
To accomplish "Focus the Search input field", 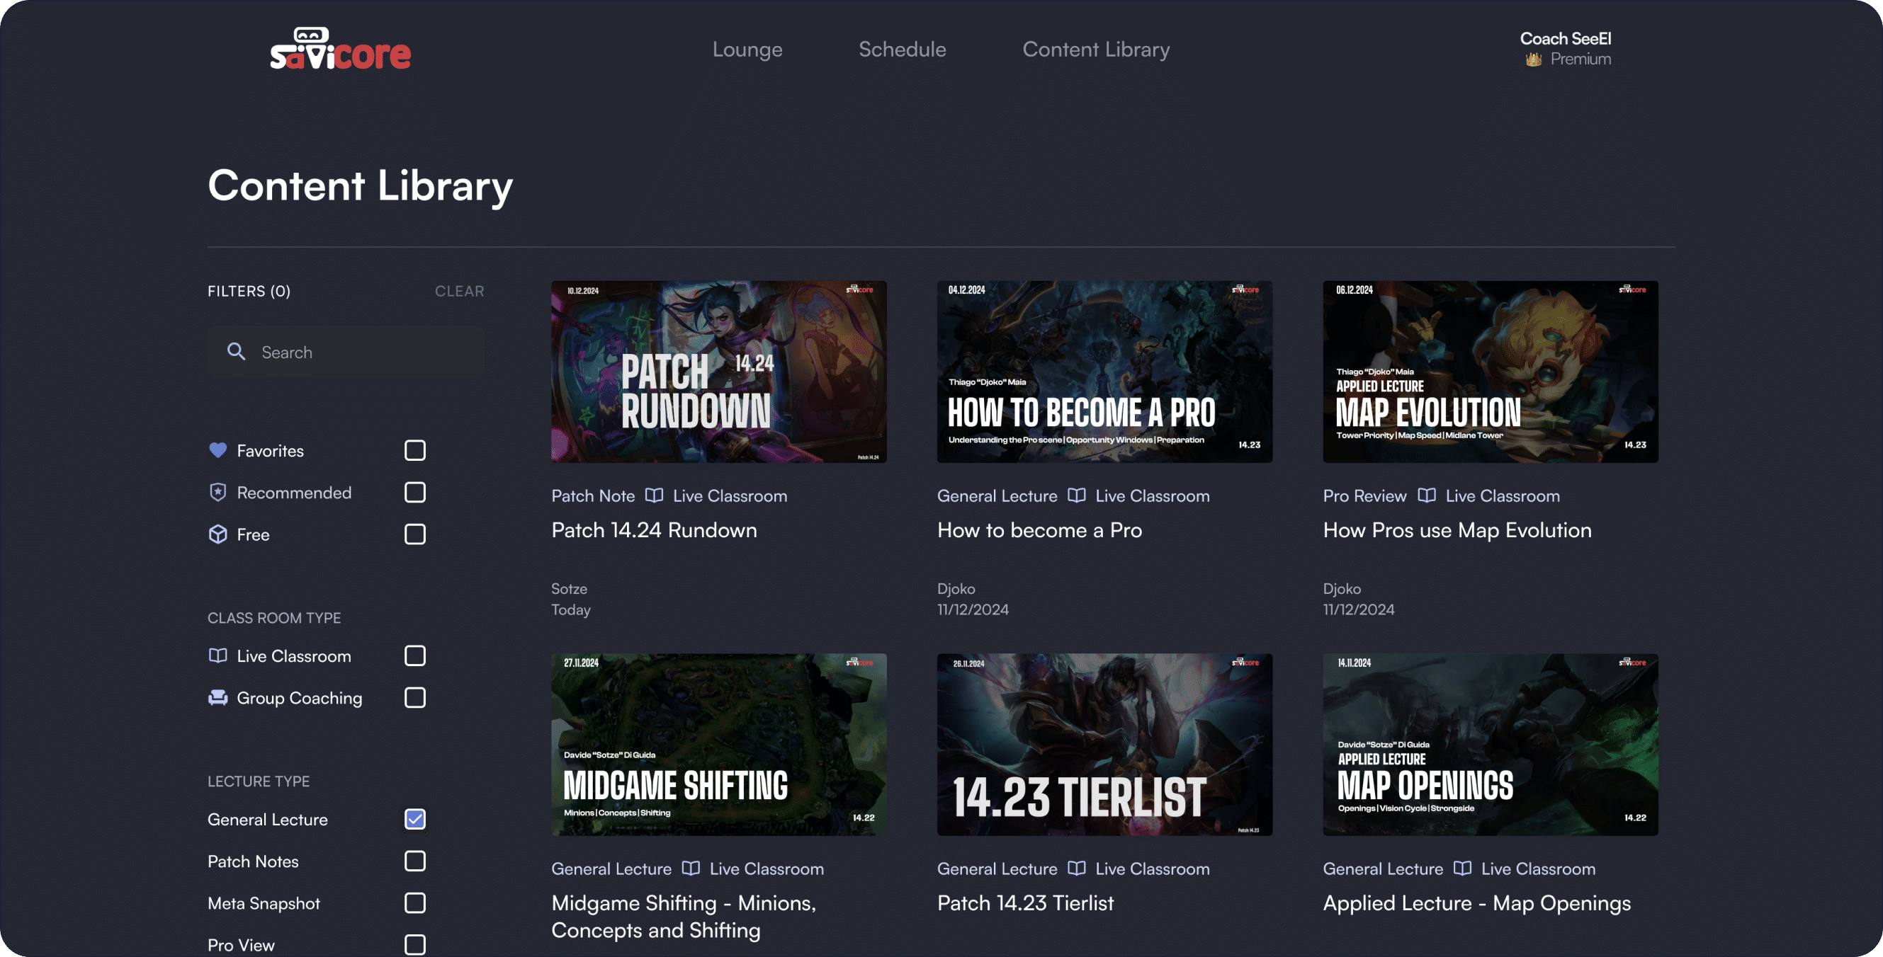I will 346,351.
